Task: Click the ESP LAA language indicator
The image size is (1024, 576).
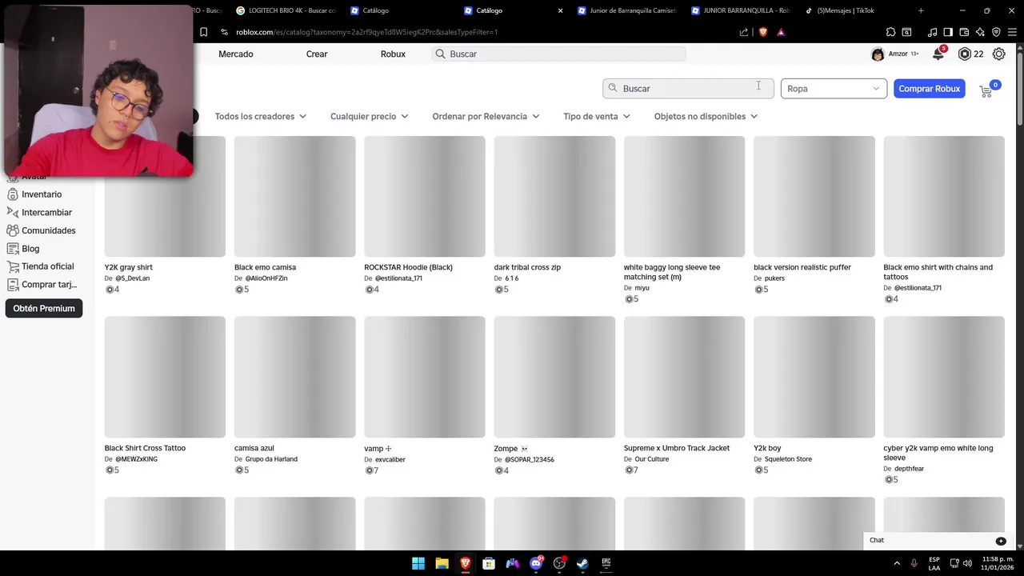Action: [x=934, y=563]
